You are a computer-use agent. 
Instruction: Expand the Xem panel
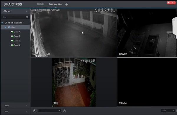coord(27,105)
